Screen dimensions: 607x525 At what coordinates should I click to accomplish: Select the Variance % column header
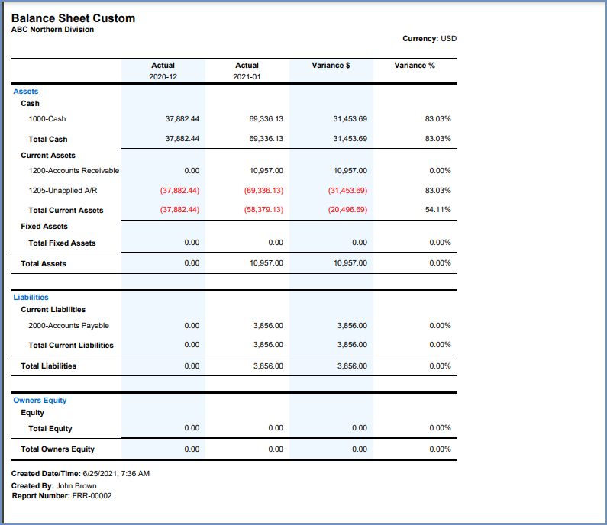pos(415,66)
